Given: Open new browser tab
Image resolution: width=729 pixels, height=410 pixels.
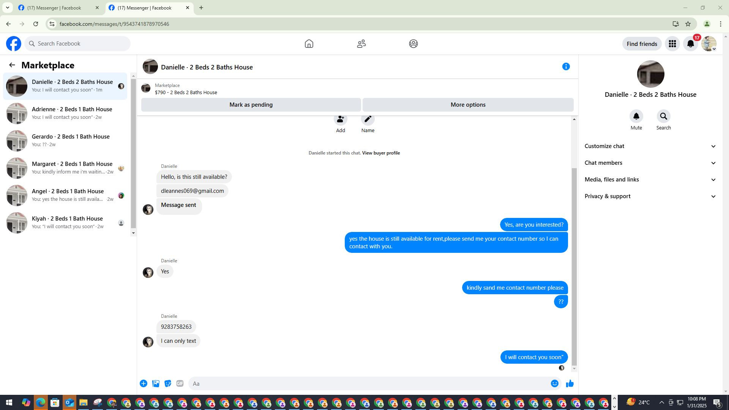Looking at the screenshot, I should [201, 8].
